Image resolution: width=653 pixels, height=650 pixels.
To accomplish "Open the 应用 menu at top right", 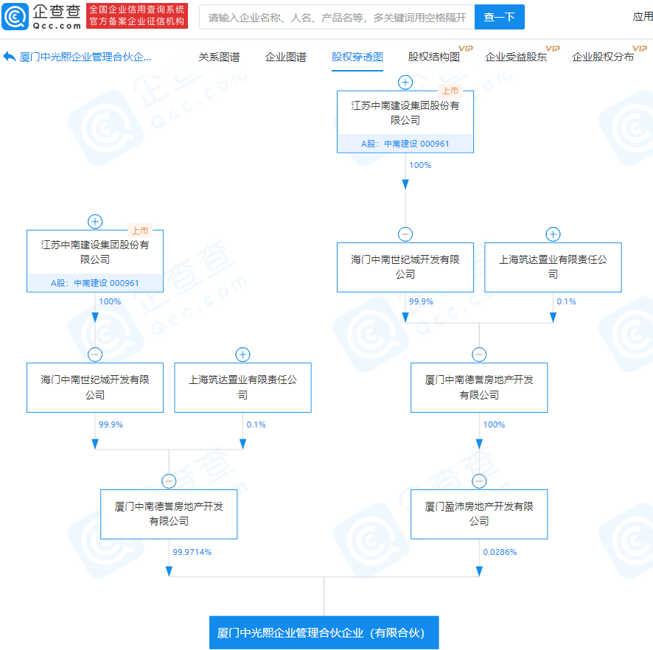I will coord(643,17).
